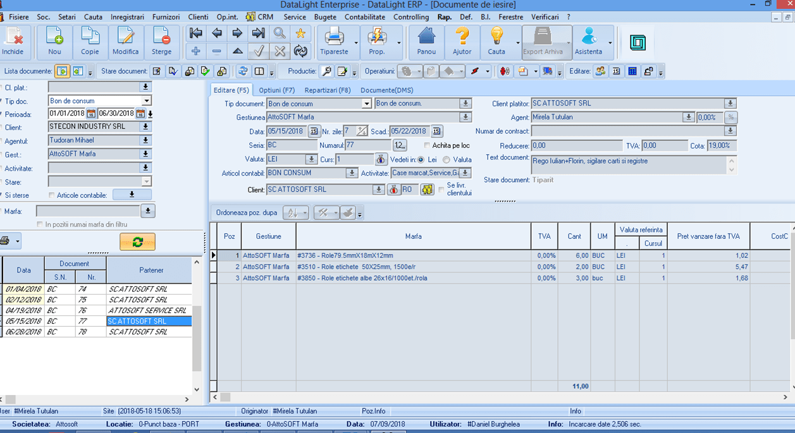This screenshot has width=795, height=433.
Task: Click the Copie document icon
Action: click(x=90, y=41)
